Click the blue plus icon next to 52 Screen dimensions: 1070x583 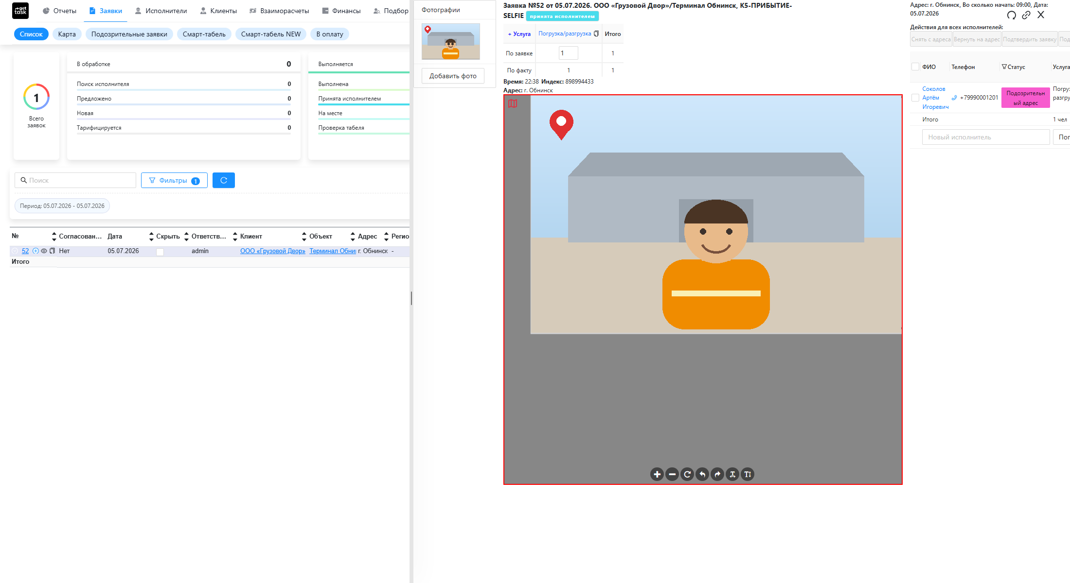tap(36, 251)
